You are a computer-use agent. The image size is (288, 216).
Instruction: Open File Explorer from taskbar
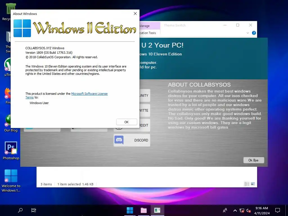(144, 210)
